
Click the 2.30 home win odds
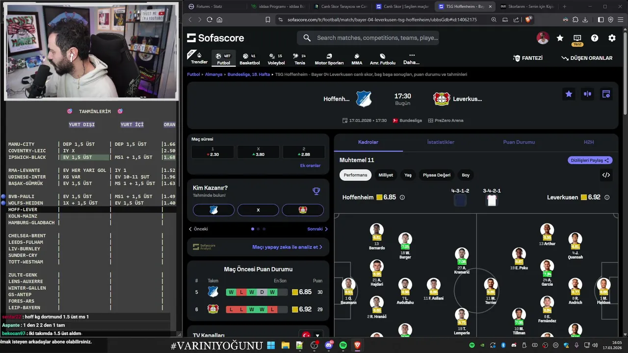coord(212,152)
